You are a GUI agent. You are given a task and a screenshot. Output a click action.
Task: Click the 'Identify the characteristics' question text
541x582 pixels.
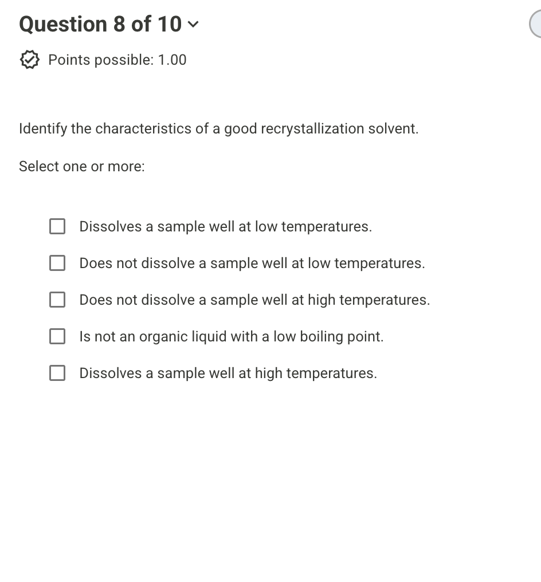pos(219,128)
